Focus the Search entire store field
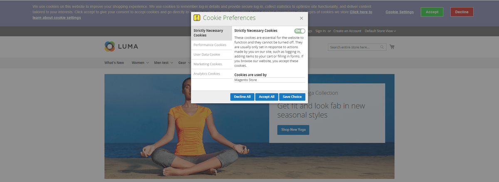The width and height of the screenshot is (499, 182). point(353,47)
